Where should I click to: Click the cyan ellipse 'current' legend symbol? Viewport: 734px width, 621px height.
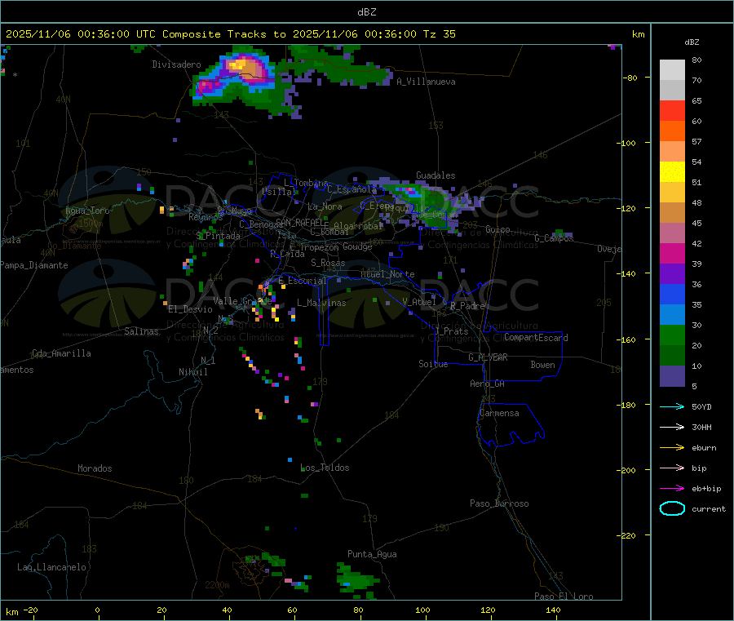[672, 508]
